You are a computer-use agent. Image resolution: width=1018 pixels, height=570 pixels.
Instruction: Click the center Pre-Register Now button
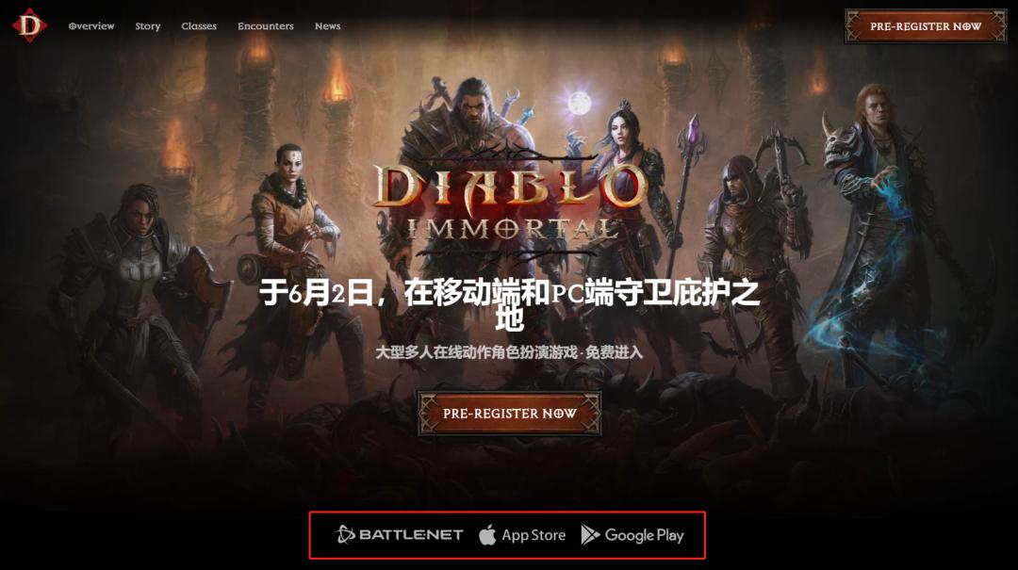pyautogui.click(x=510, y=413)
